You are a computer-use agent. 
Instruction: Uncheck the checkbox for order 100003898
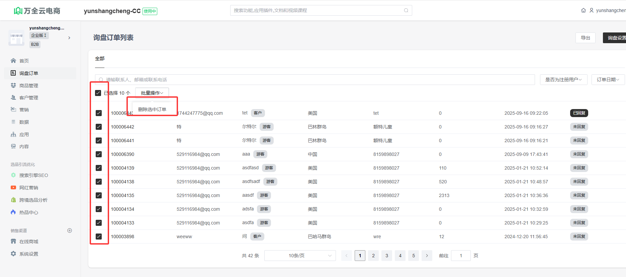99,237
